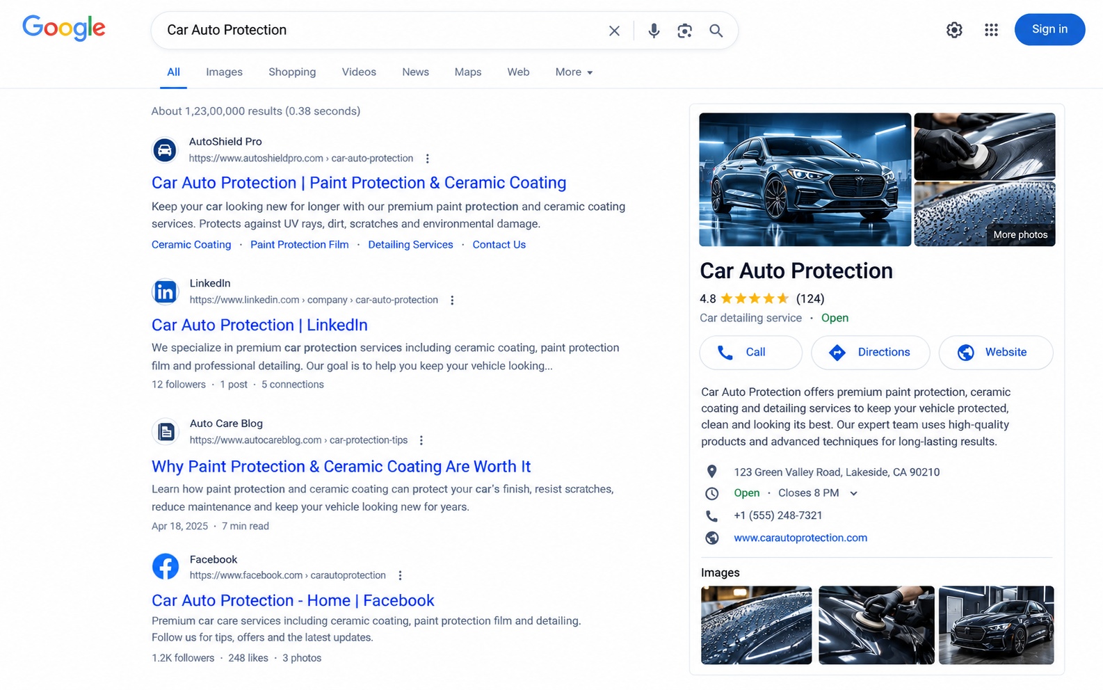Expand business hours next to Closes 8 PM

point(853,493)
